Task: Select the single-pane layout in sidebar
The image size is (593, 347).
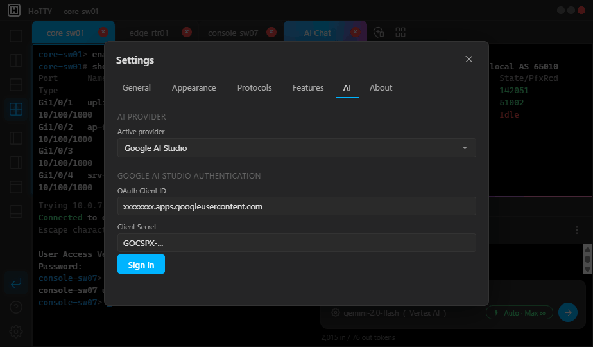Action: pos(16,36)
